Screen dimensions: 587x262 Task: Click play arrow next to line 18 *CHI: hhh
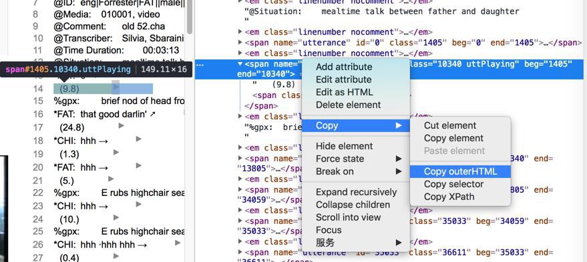pos(138,139)
